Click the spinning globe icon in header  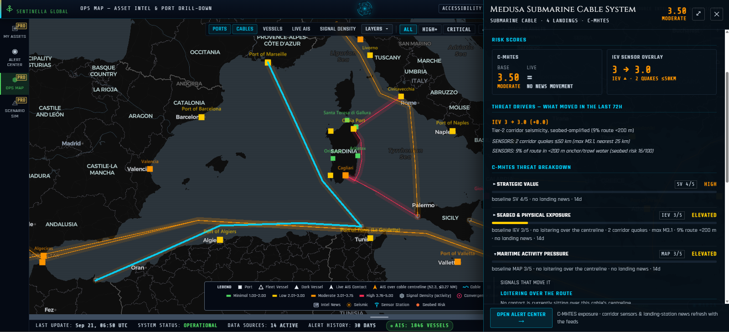[x=364, y=8]
